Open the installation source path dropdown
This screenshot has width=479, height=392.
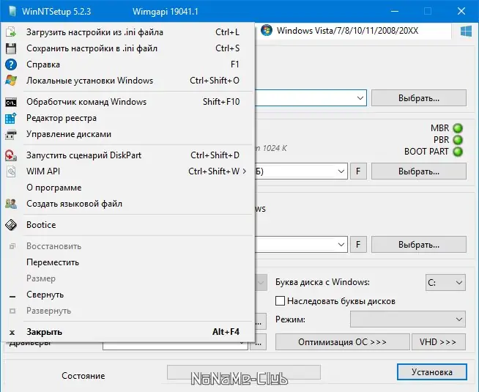tap(360, 98)
